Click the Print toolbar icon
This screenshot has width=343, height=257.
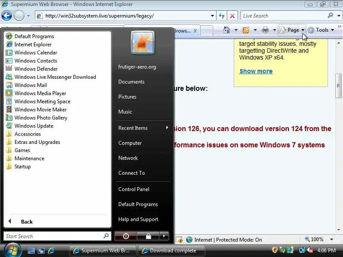click(x=265, y=30)
